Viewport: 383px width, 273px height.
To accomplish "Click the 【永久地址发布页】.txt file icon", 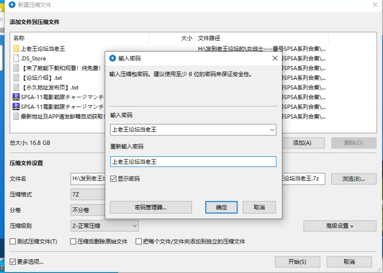I will point(16,87).
